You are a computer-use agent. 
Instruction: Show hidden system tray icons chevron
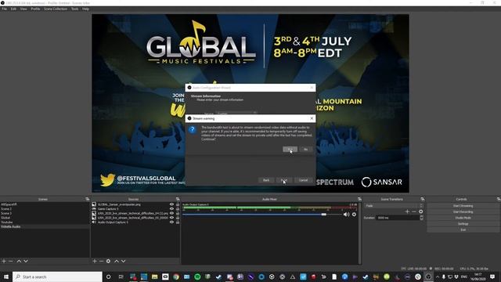pyautogui.click(x=438, y=277)
